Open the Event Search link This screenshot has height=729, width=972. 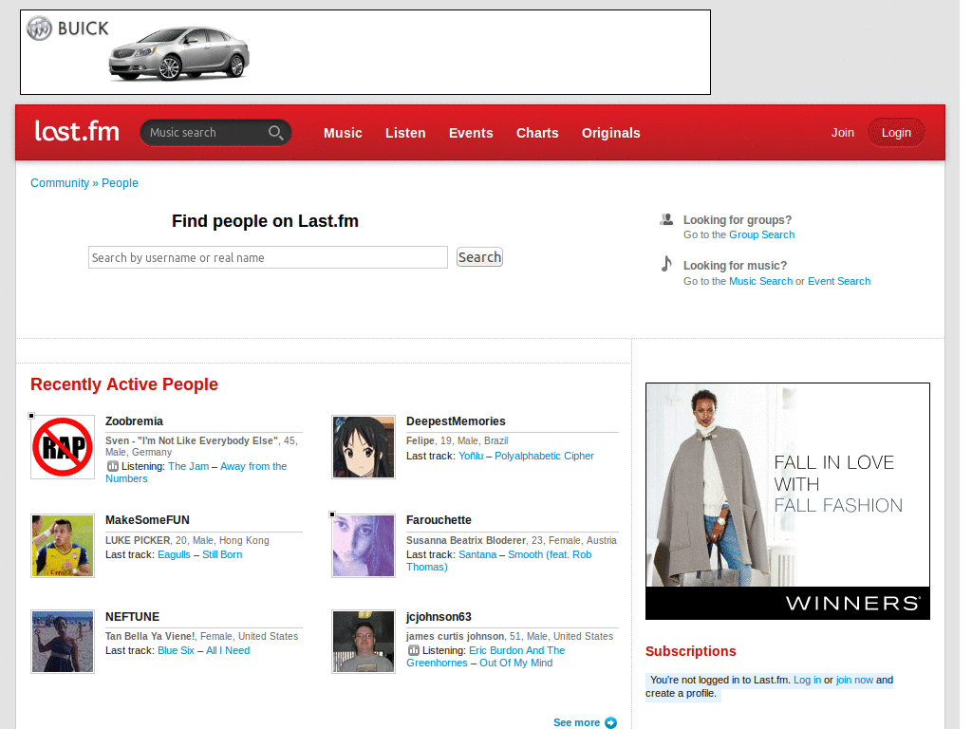[x=839, y=281]
